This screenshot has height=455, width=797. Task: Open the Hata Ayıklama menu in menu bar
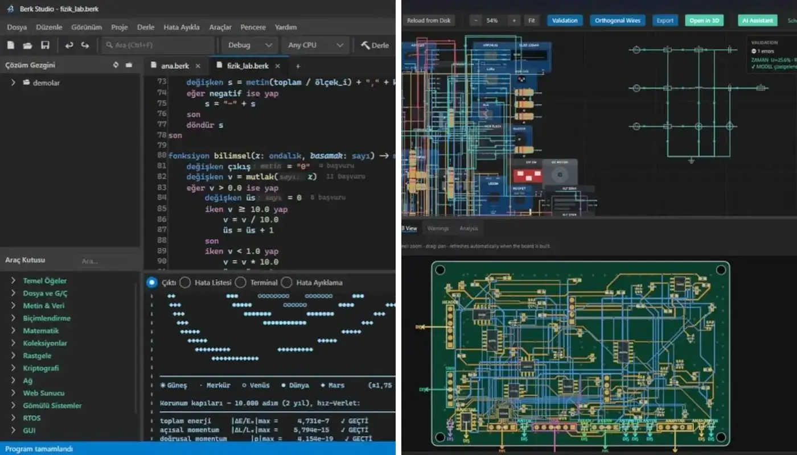point(181,27)
